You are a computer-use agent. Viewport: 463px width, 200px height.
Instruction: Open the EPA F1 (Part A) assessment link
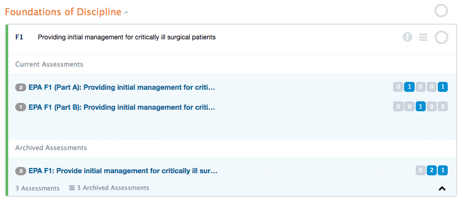click(121, 87)
